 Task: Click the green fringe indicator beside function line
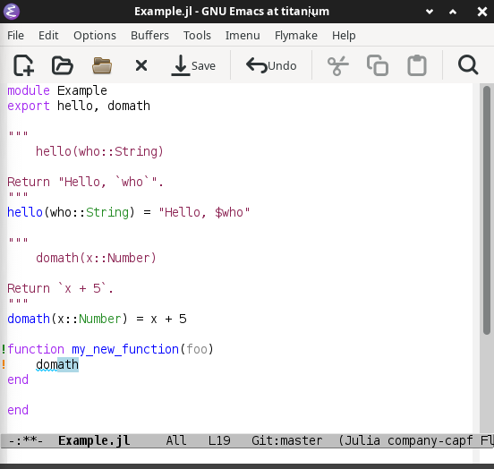4,349
